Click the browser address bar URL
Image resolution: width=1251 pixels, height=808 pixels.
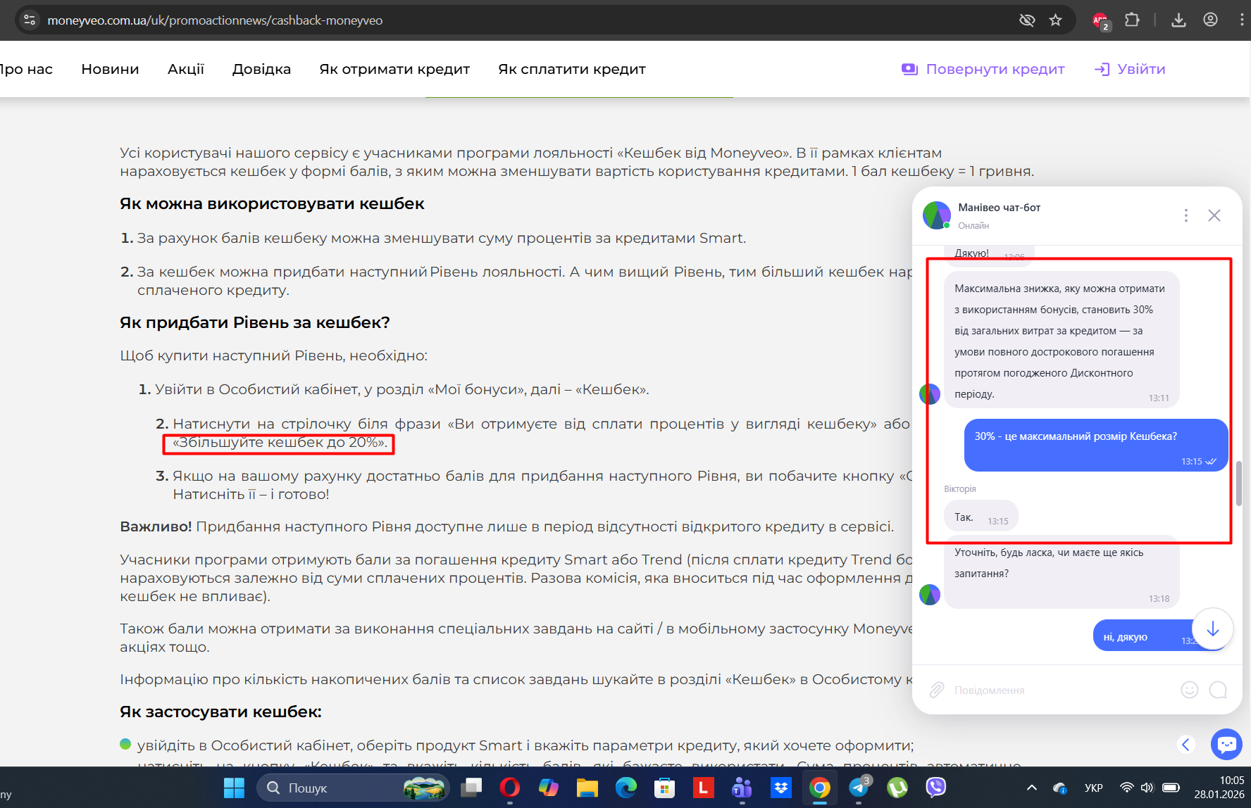coord(215,20)
